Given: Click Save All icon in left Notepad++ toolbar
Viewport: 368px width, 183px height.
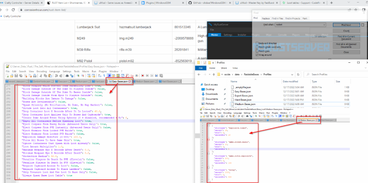Looking at the screenshot, I should 21,76.
